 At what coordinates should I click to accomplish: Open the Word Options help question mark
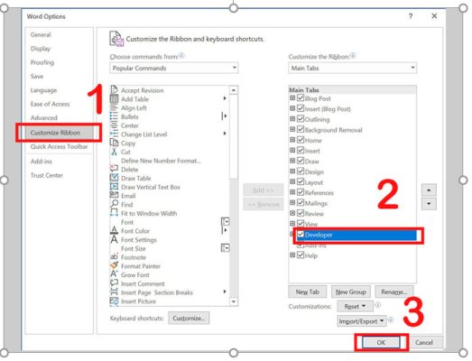coord(411,16)
